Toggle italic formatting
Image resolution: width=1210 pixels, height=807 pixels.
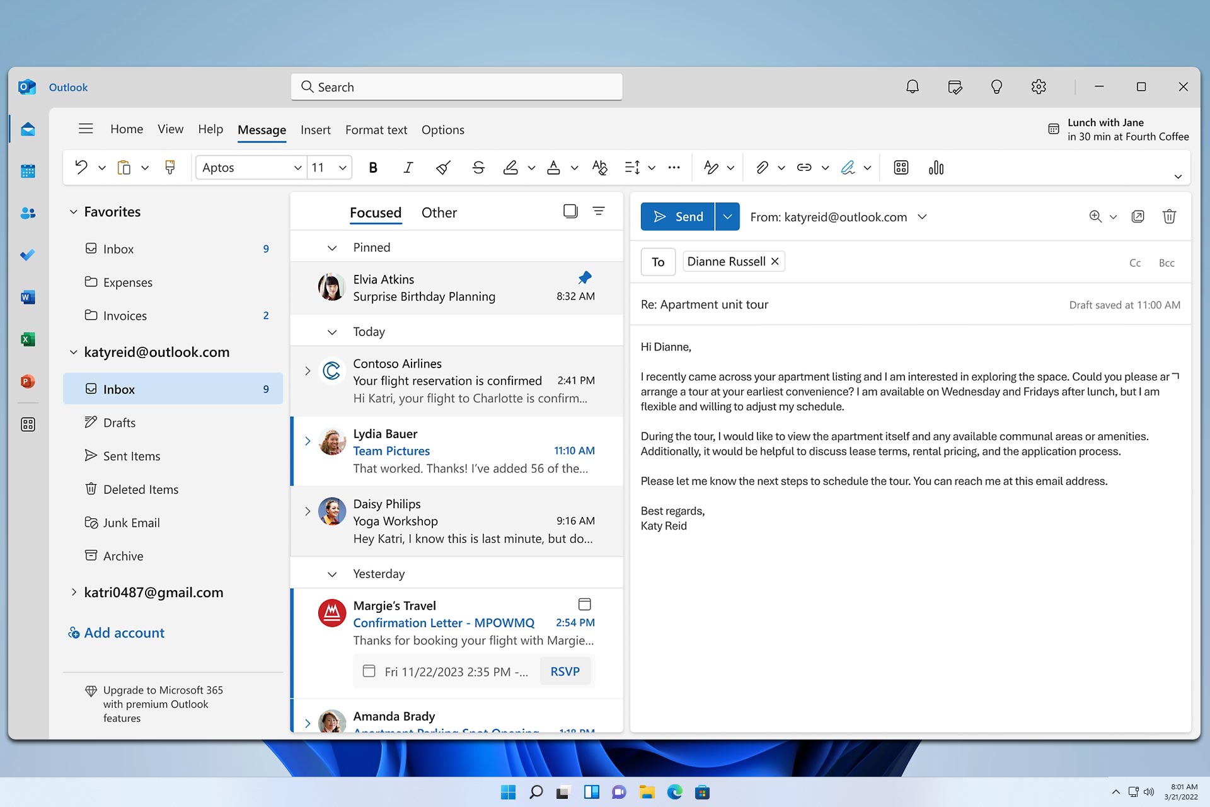[x=408, y=168]
